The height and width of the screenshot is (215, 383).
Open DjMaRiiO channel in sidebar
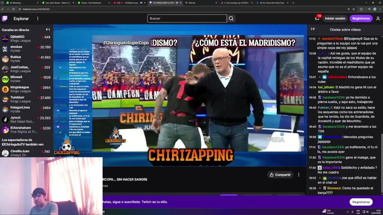(26, 39)
